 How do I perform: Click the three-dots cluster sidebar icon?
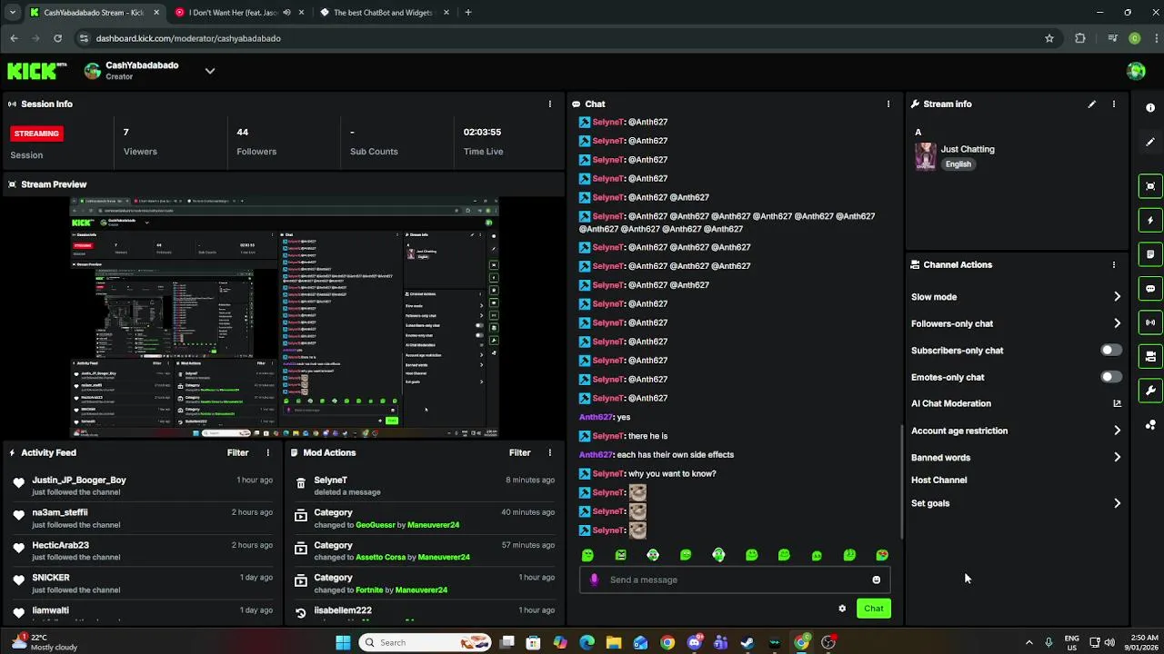[x=1150, y=424]
